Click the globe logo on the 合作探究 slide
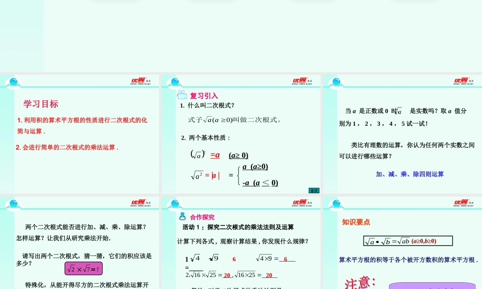The image size is (482, 289). coord(174,202)
